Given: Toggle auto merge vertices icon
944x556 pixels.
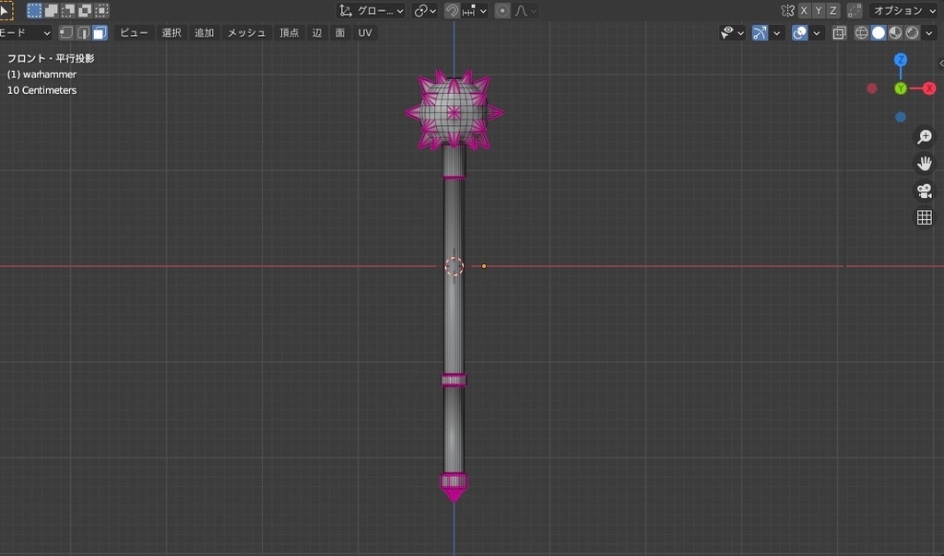Looking at the screenshot, I should coord(855,10).
